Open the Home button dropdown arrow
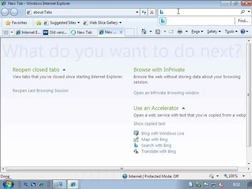The image size is (252, 189). (151, 31)
